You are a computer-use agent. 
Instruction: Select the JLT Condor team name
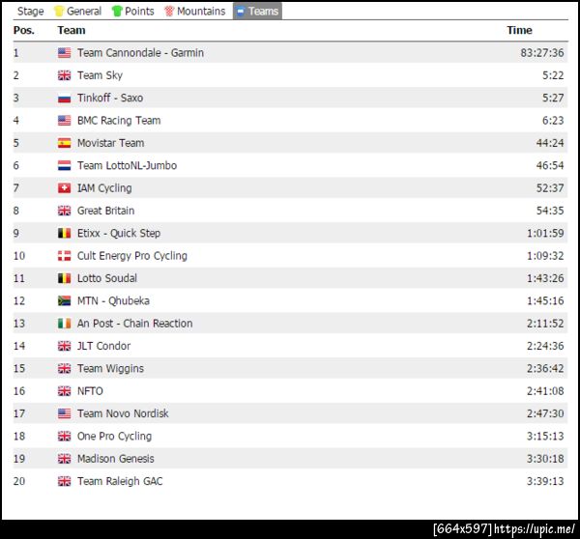104,346
